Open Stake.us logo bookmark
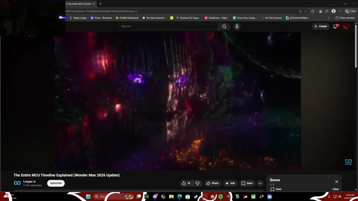Viewport: 358px width, 201px height. click(78, 18)
